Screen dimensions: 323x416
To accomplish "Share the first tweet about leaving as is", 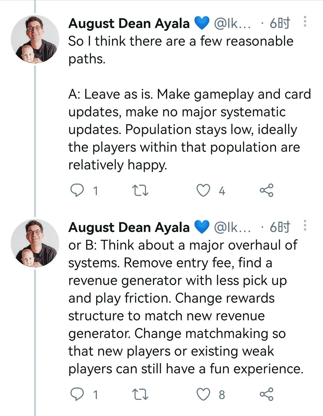I will tap(266, 190).
